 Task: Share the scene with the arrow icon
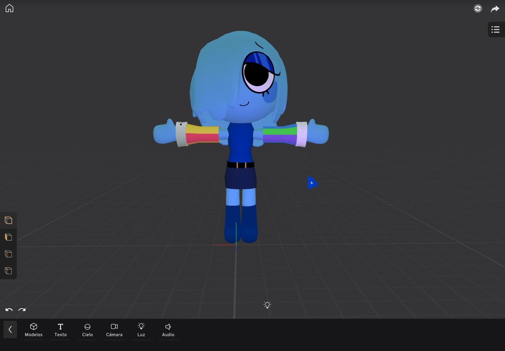(495, 9)
